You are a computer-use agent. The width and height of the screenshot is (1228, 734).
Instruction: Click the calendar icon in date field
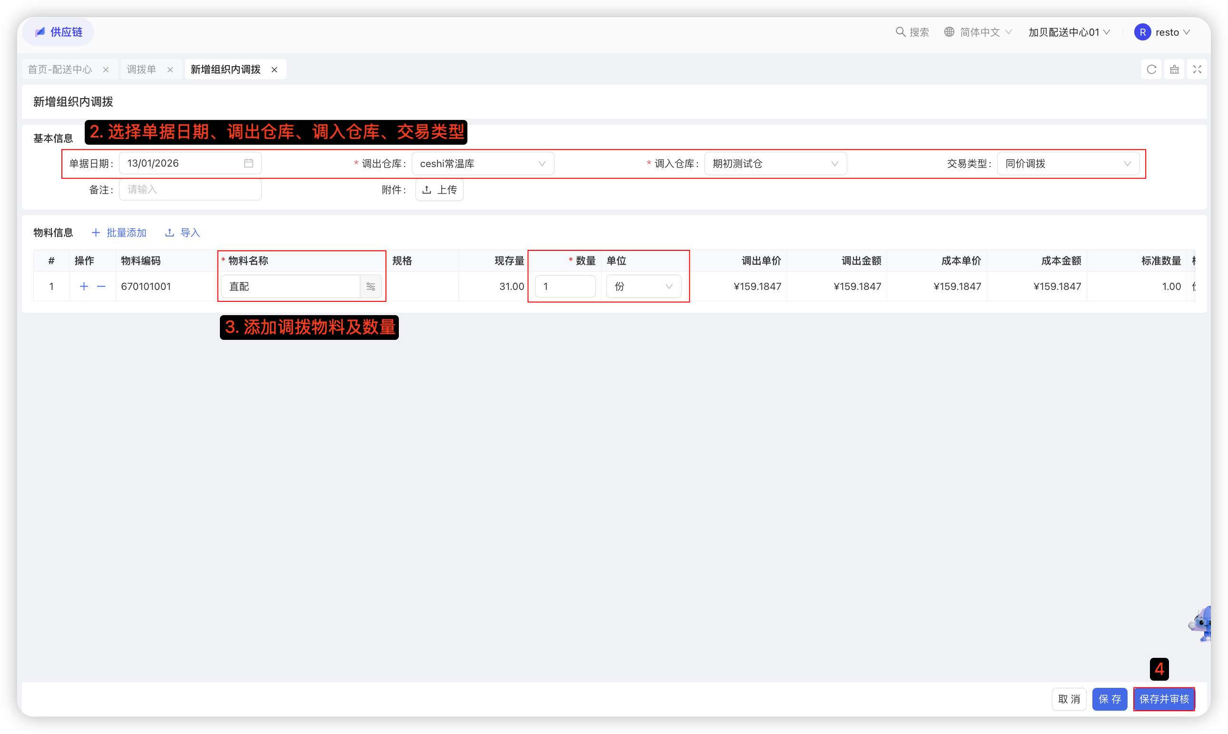point(248,163)
